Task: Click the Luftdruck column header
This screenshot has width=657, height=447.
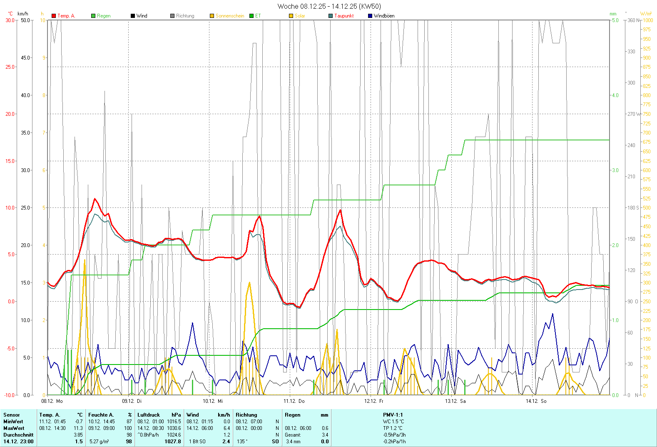Action: (x=149, y=415)
